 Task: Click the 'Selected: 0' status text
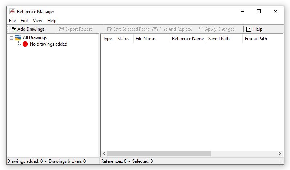pyautogui.click(x=143, y=161)
